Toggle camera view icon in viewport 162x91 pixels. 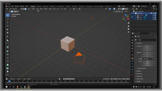point(128,29)
